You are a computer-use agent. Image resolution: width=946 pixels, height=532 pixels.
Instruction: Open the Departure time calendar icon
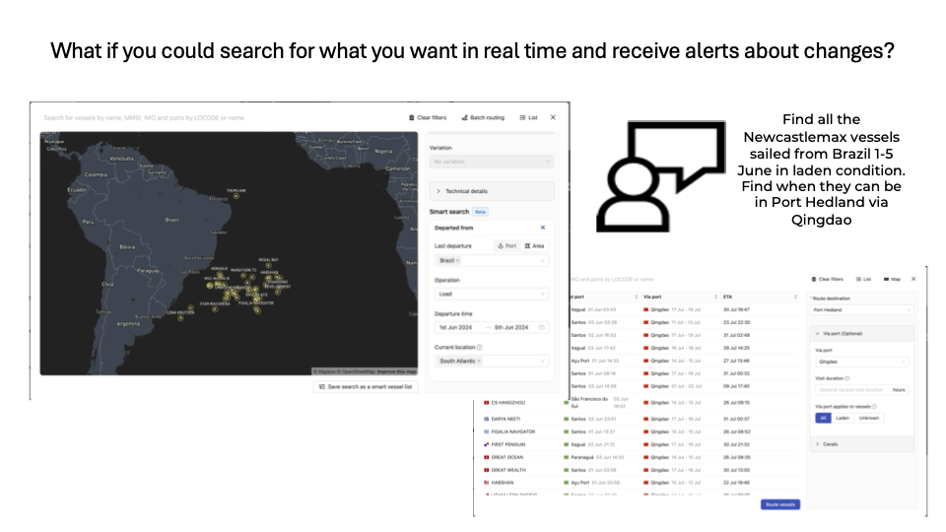[x=542, y=327]
